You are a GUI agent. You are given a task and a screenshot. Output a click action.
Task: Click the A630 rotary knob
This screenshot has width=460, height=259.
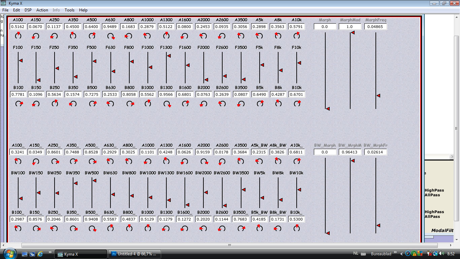click(110, 36)
